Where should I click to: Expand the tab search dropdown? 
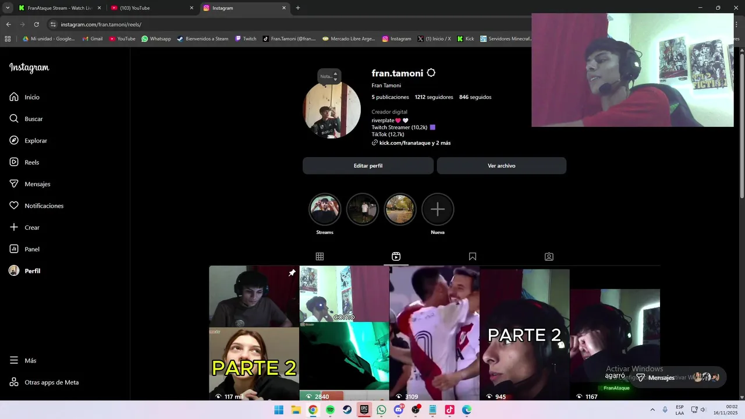[x=8, y=8]
